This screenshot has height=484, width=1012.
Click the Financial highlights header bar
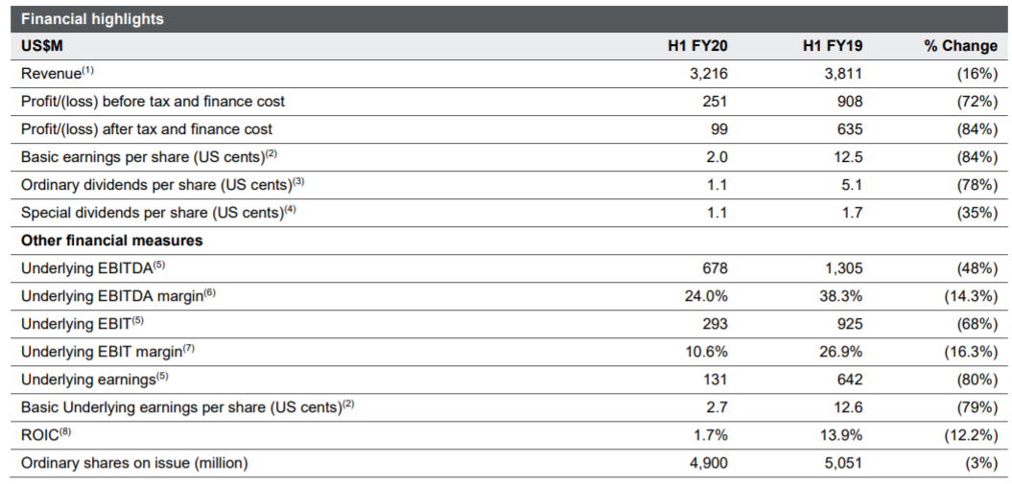(509, 19)
